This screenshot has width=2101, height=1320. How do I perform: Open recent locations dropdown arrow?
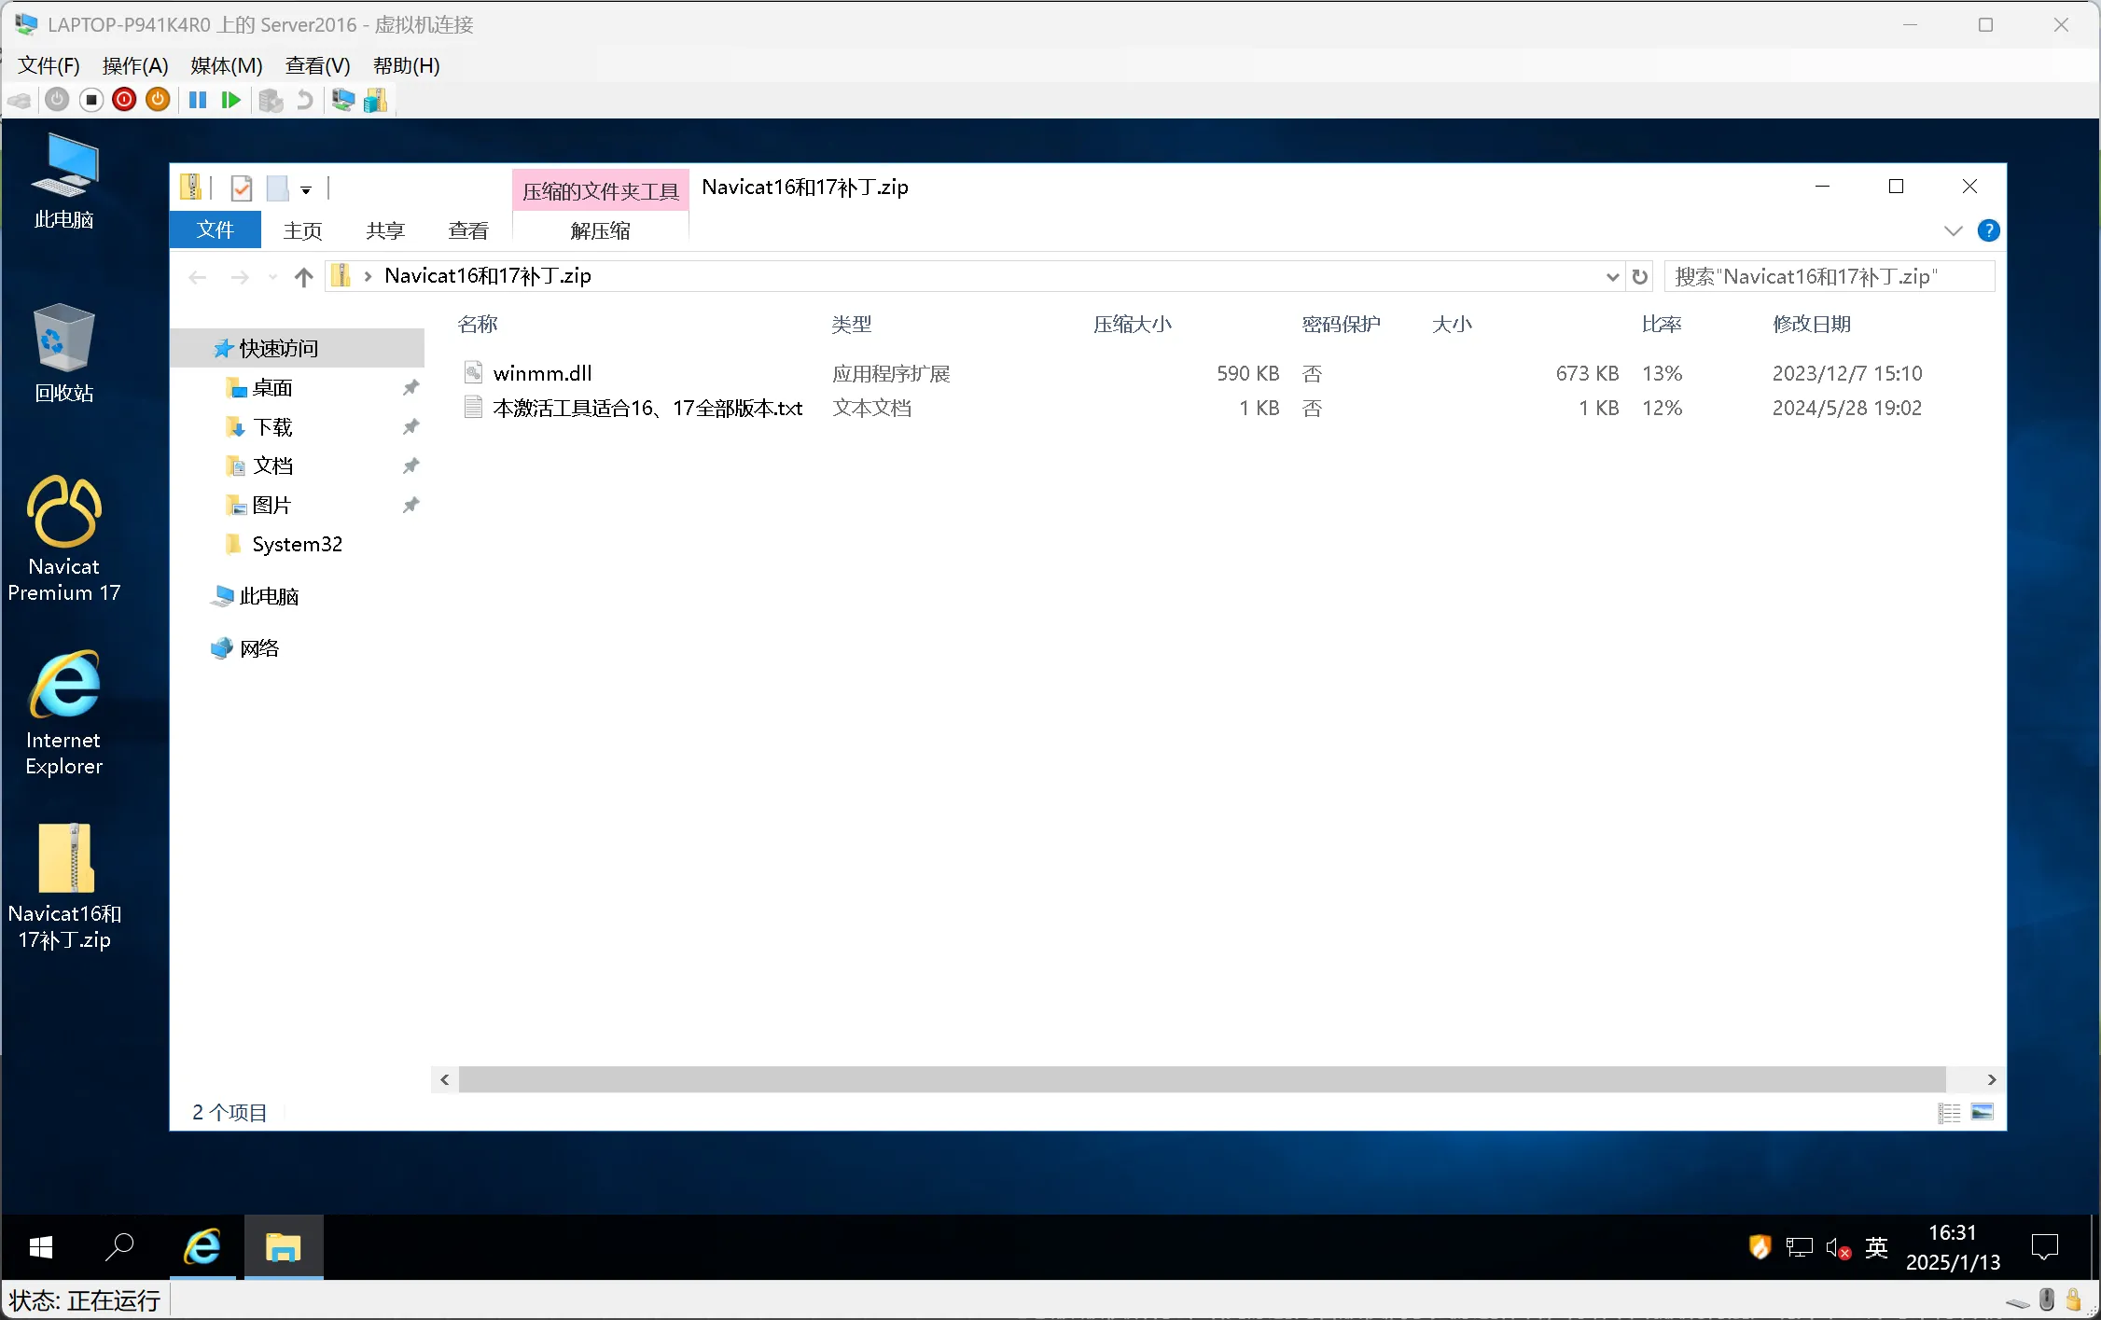coord(272,277)
